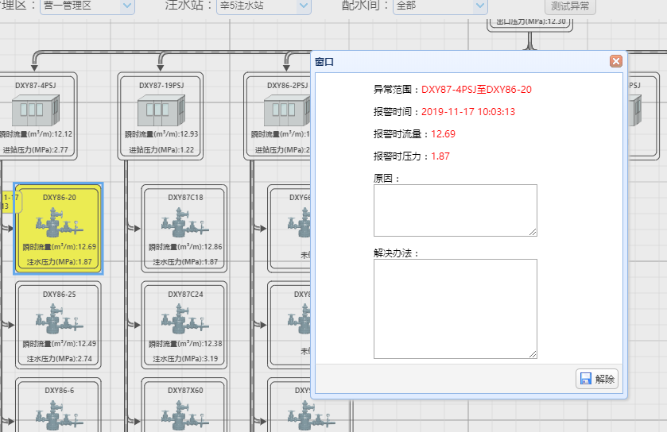Focus the 原因 text area
This screenshot has width=667, height=432.
455,210
